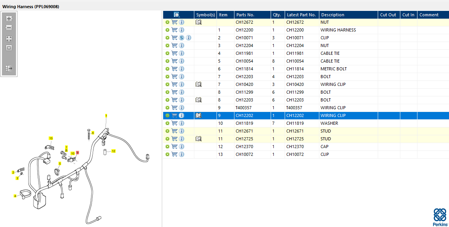The width and height of the screenshot is (449, 227).
Task: Click the four-square grid view icon
Action: point(9,39)
